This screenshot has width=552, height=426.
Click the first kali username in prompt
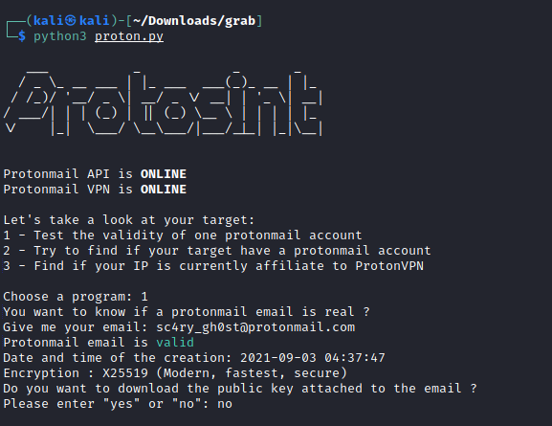[x=49, y=21]
